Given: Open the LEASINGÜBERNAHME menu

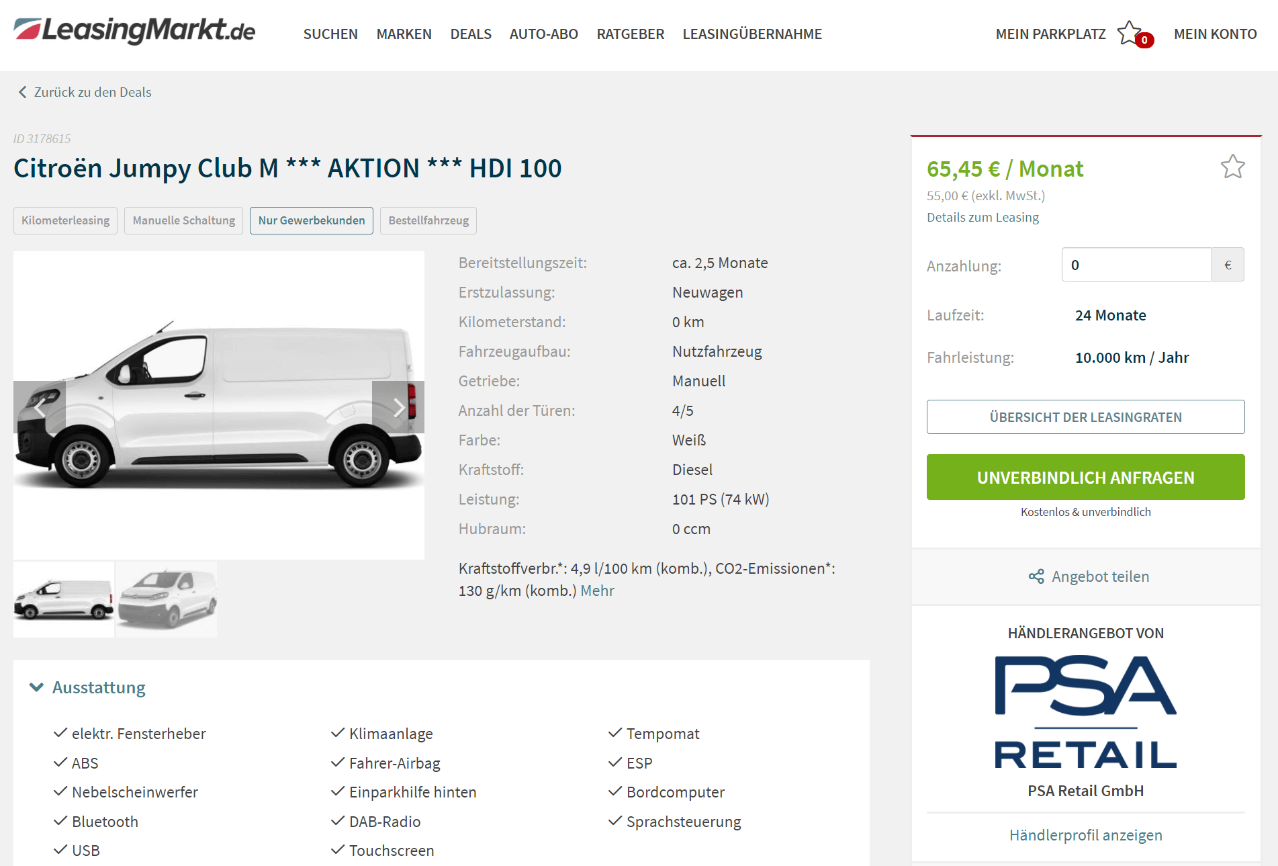Looking at the screenshot, I should (x=752, y=34).
